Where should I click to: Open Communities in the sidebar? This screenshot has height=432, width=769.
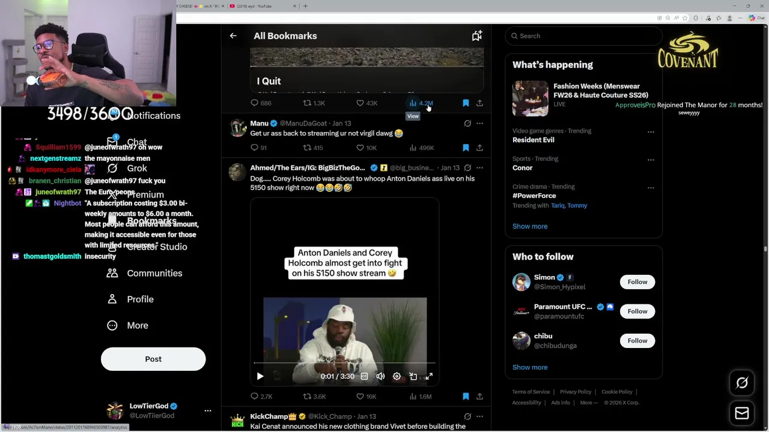[145, 273]
